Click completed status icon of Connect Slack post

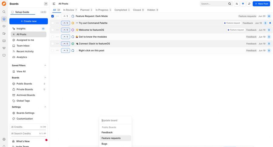click(73, 44)
